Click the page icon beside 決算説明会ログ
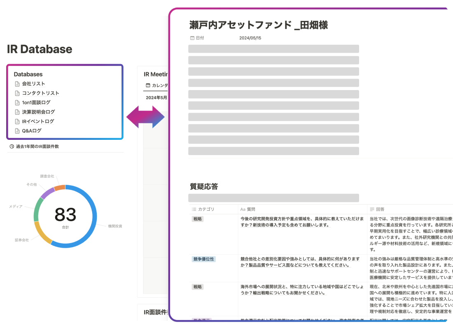The width and height of the screenshot is (453, 329). (x=17, y=112)
